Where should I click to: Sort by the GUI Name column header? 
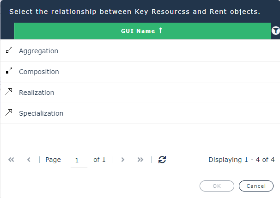pyautogui.click(x=137, y=31)
